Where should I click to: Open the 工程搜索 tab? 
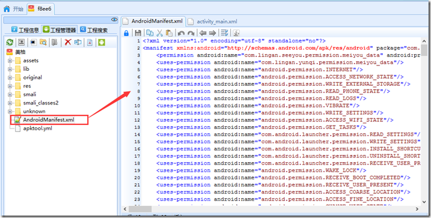(x=94, y=29)
